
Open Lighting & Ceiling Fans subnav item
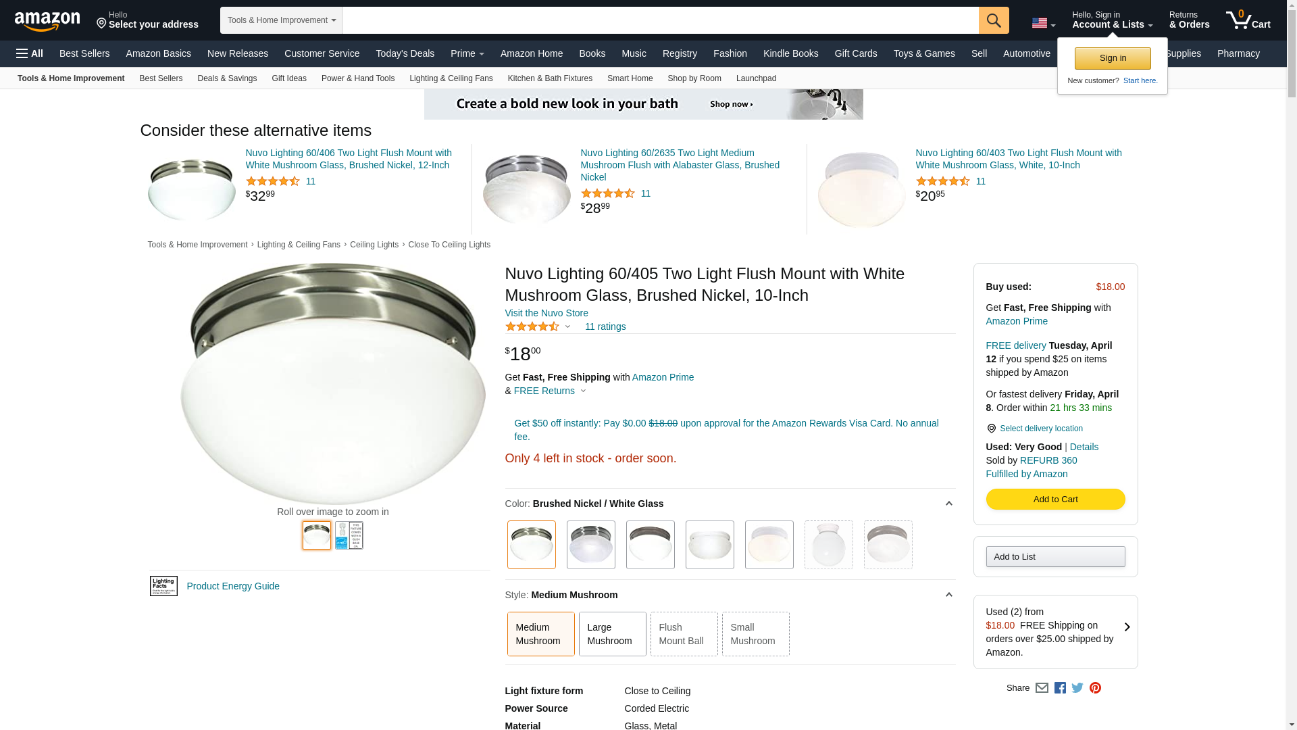point(451,78)
